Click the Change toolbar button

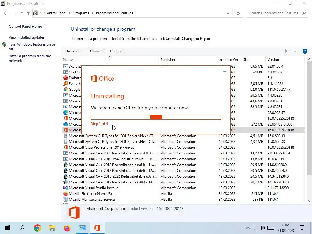116,51
